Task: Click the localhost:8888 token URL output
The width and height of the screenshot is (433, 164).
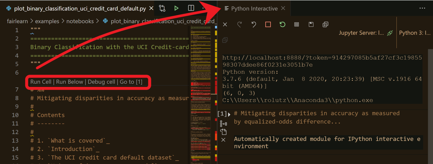Action: [322, 61]
